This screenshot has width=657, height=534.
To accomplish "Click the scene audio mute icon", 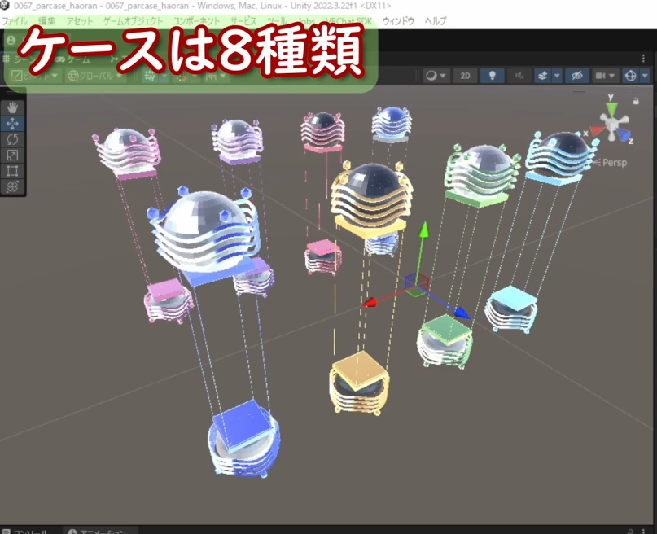I will click(519, 74).
